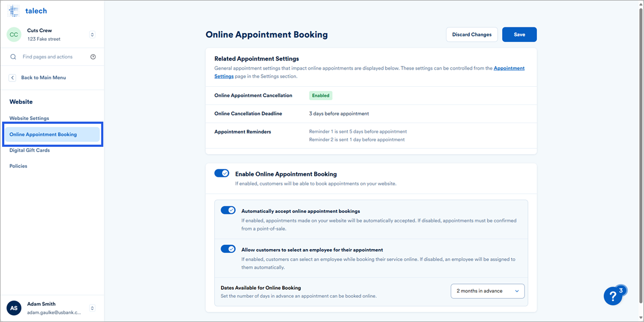This screenshot has width=644, height=322.
Task: Select Policies in the sidebar
Action: pos(18,166)
